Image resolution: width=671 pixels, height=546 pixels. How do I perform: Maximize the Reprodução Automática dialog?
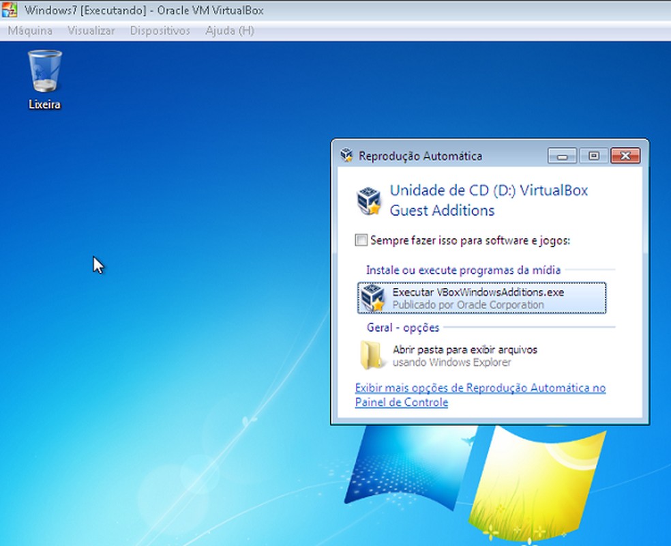(x=593, y=156)
